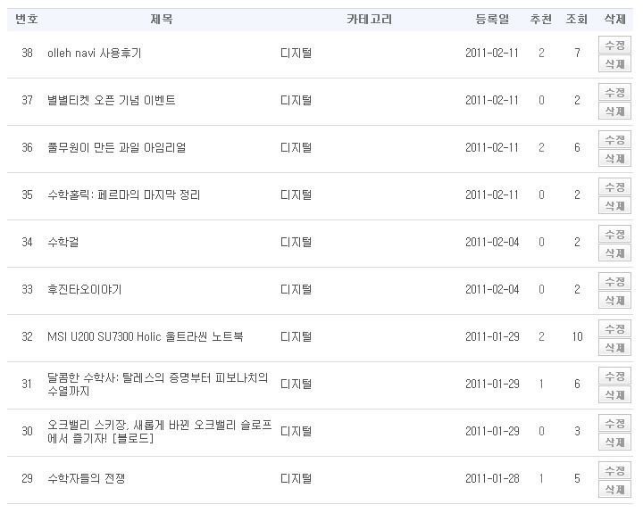The image size is (643, 513).
Task: Click 삭제 in the 수학걸 row
Action: point(614,252)
